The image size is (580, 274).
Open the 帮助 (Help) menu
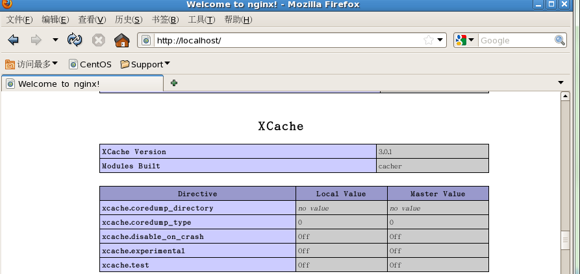tap(238, 20)
